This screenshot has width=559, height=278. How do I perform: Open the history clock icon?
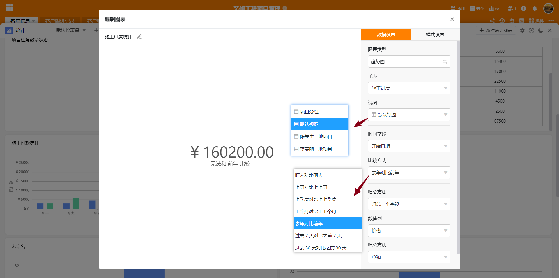pyautogui.click(x=502, y=21)
